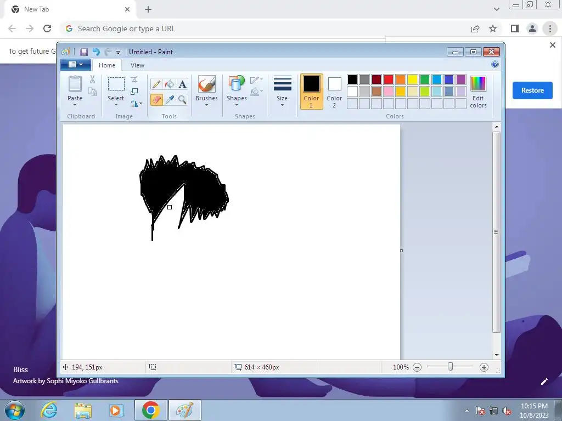Click Chrome share page icon
This screenshot has width=562, height=421.
coord(475,29)
